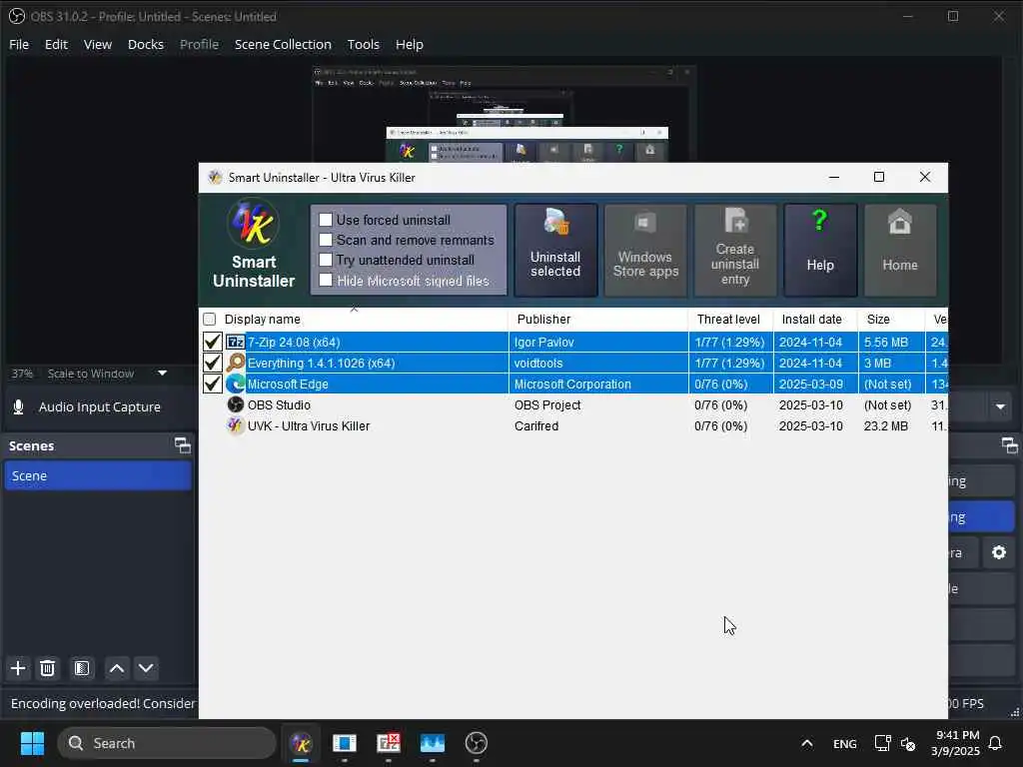Uncheck the 7-Zip 24.08 checkbox
Screen dimensions: 1023x767
[212, 342]
